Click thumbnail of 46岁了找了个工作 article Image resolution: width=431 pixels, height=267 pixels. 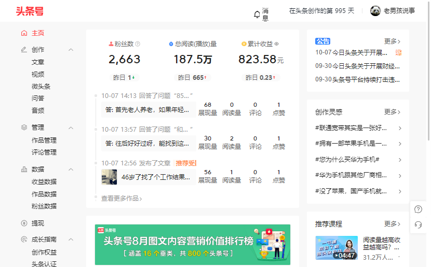coord(109,177)
